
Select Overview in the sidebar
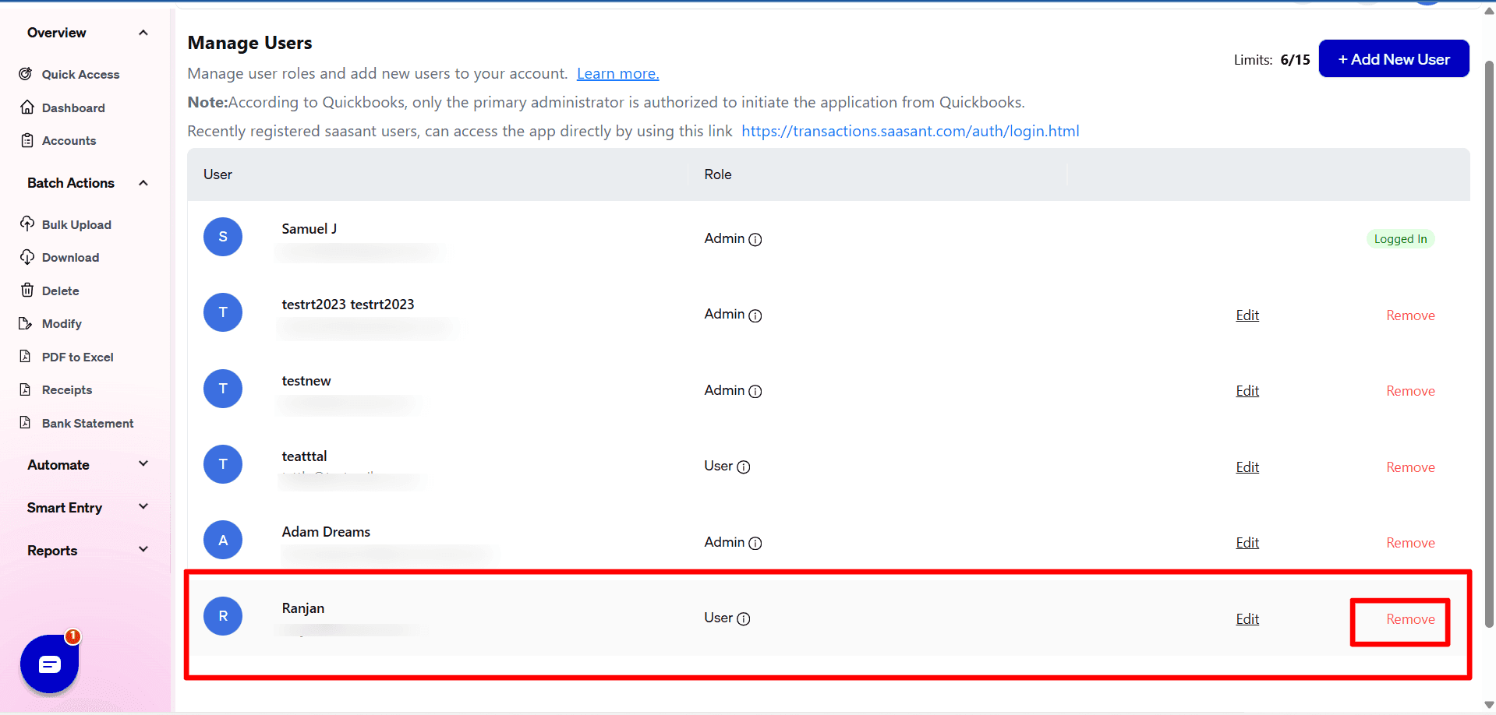56,32
